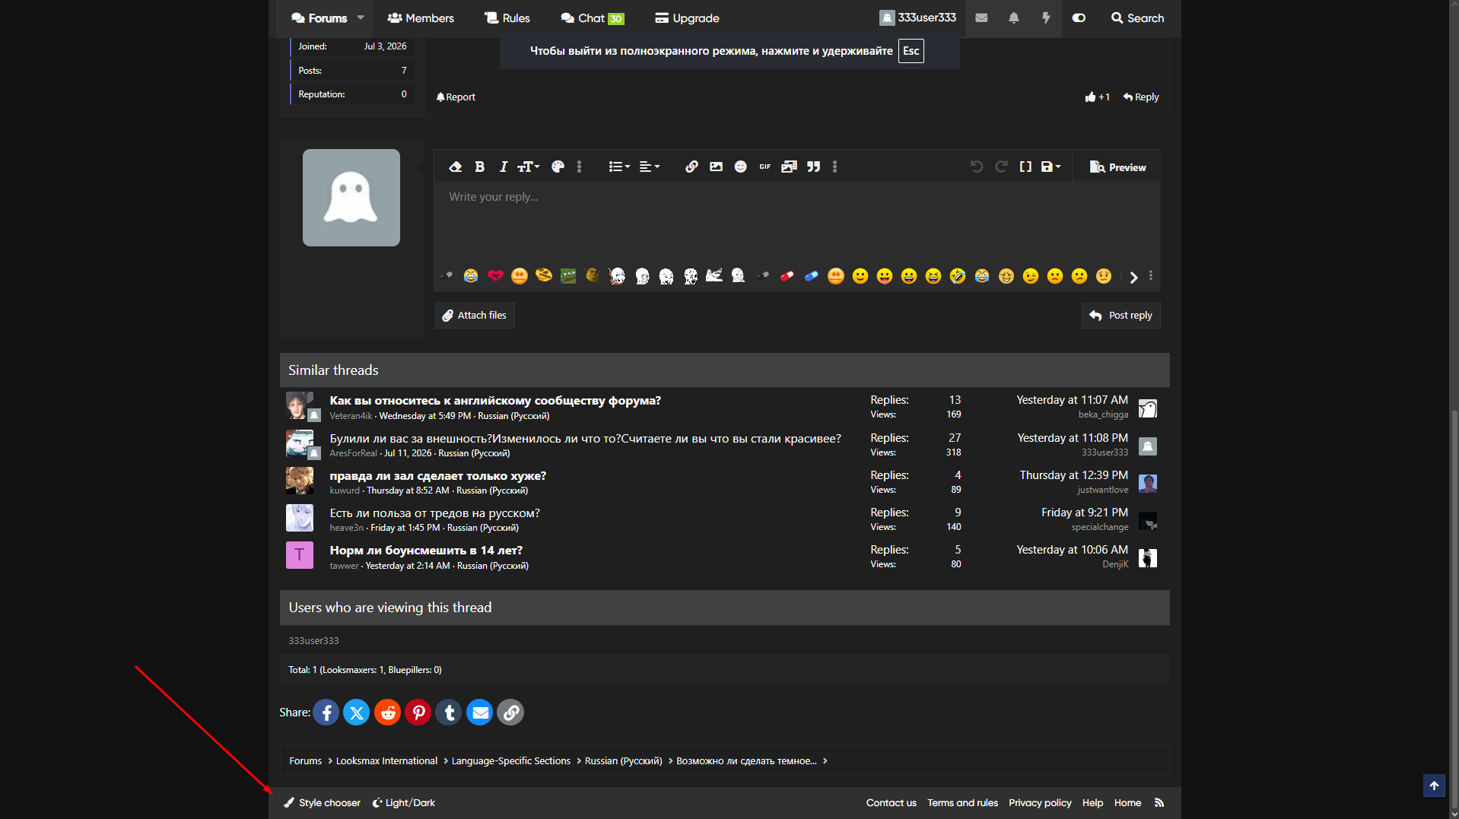Click the notifications bell icon
Viewport: 1459px width, 819px height.
pos(1013,18)
